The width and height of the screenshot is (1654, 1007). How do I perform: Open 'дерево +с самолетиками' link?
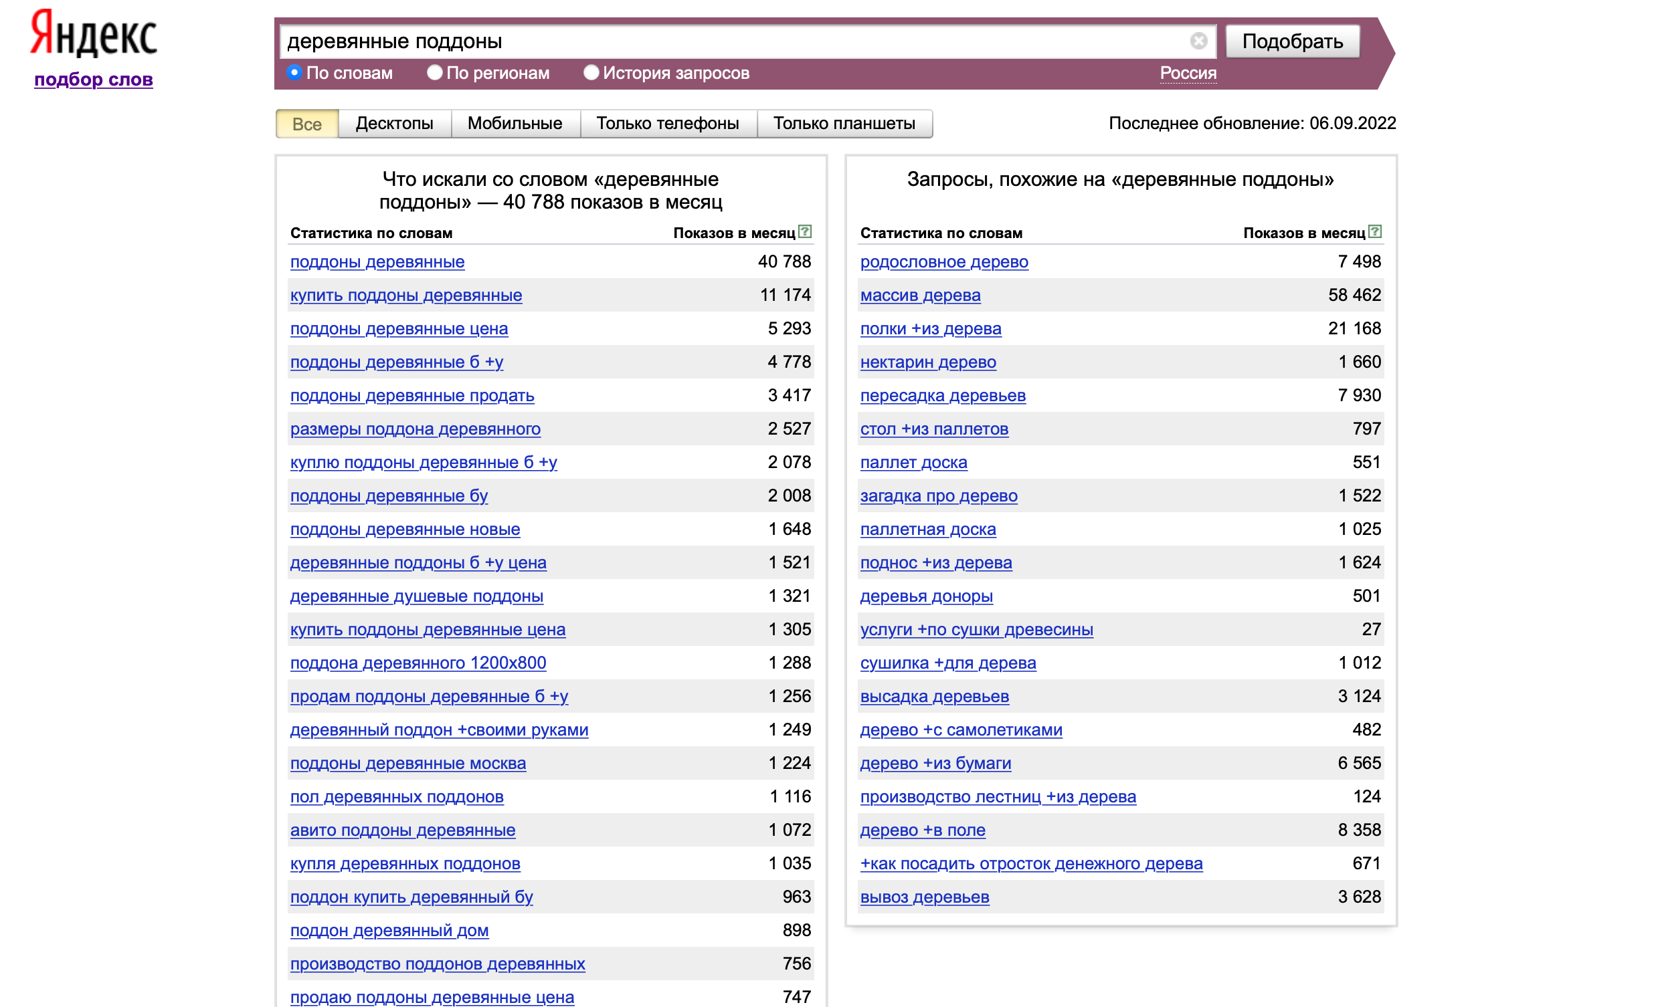coord(961,731)
